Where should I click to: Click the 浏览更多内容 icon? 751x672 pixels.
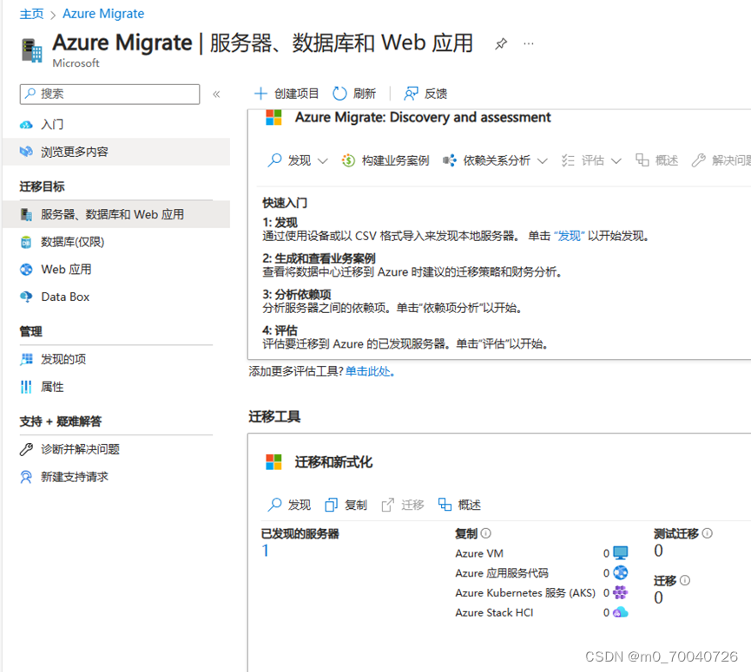click(26, 152)
